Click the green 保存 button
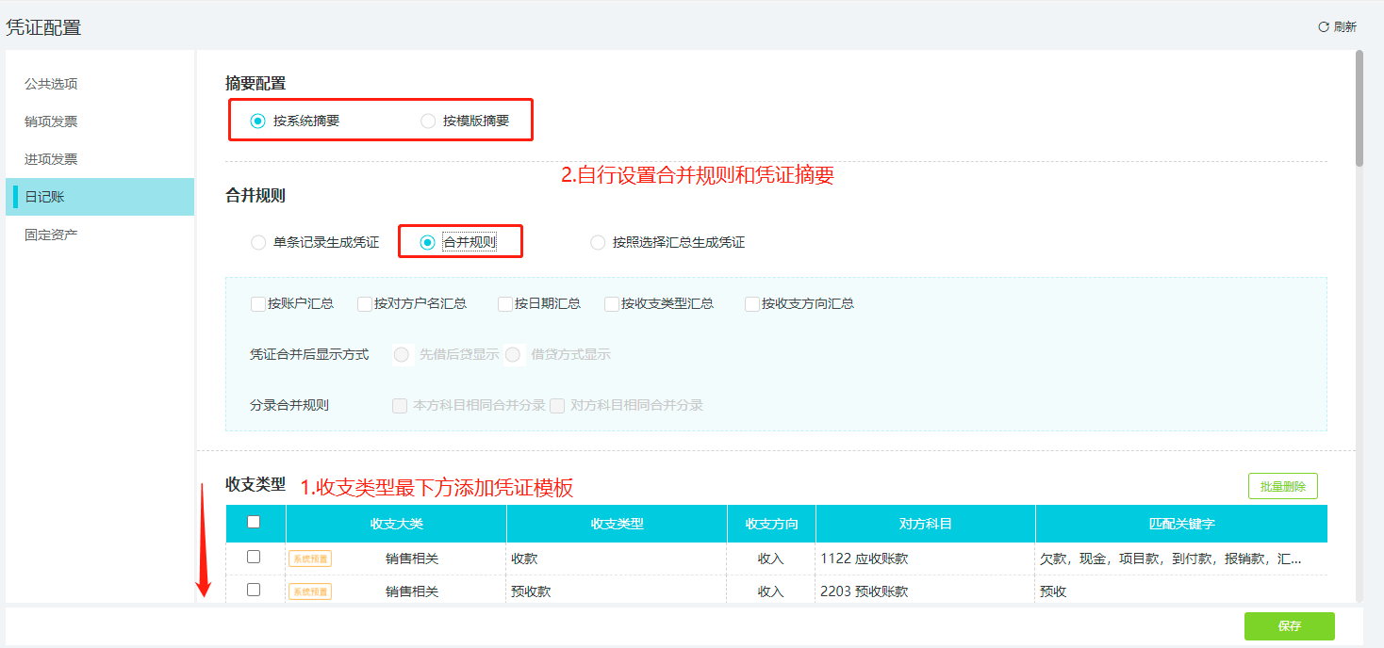 pyautogui.click(x=1289, y=626)
